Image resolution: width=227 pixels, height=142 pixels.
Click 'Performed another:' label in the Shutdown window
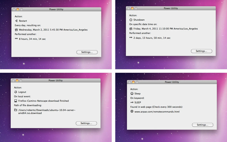(x=140, y=33)
